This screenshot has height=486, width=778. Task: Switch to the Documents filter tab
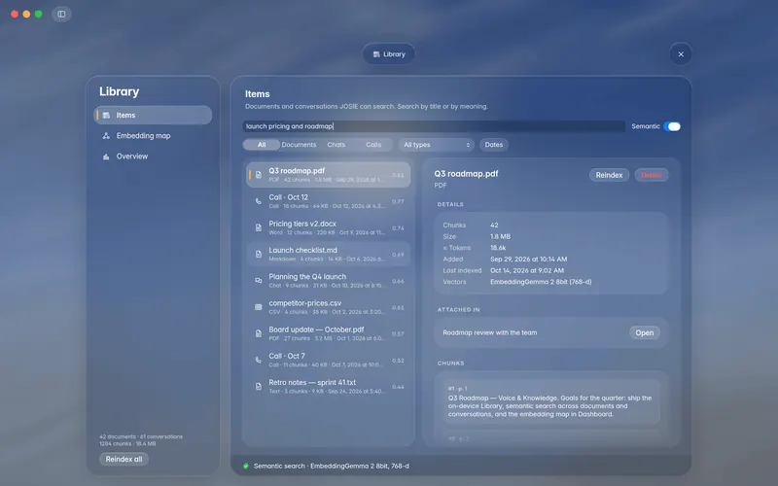pyautogui.click(x=299, y=145)
